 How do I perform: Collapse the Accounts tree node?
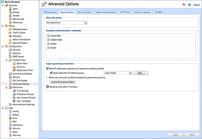click(3, 5)
